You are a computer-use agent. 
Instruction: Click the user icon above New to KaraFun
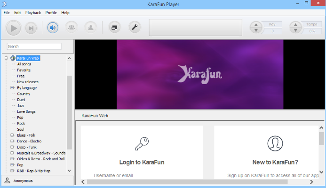pyautogui.click(x=275, y=143)
